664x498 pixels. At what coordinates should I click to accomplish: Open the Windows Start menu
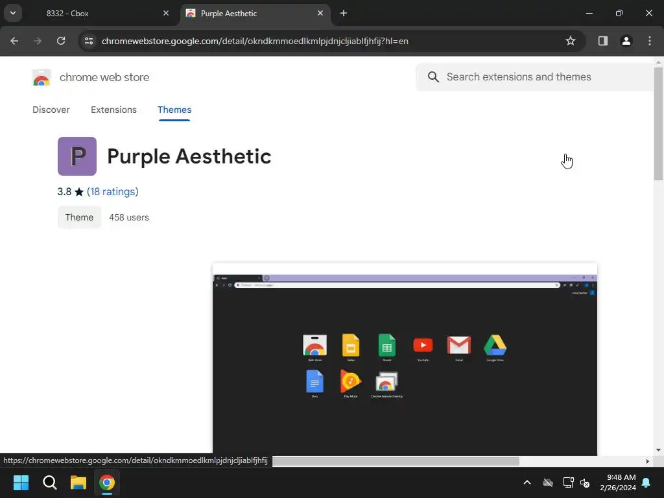pos(21,482)
